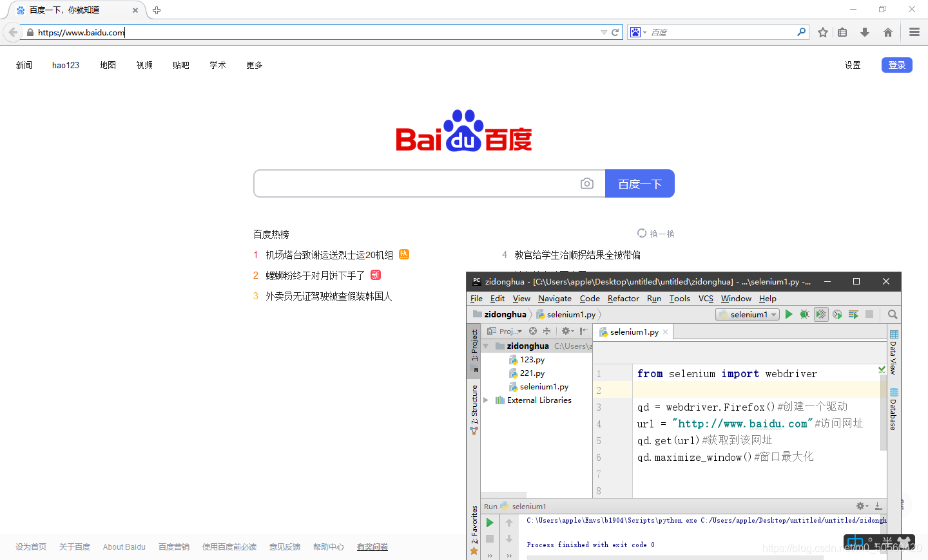
Task: Hide Project panel with side arrow icon
Action: coord(583,331)
